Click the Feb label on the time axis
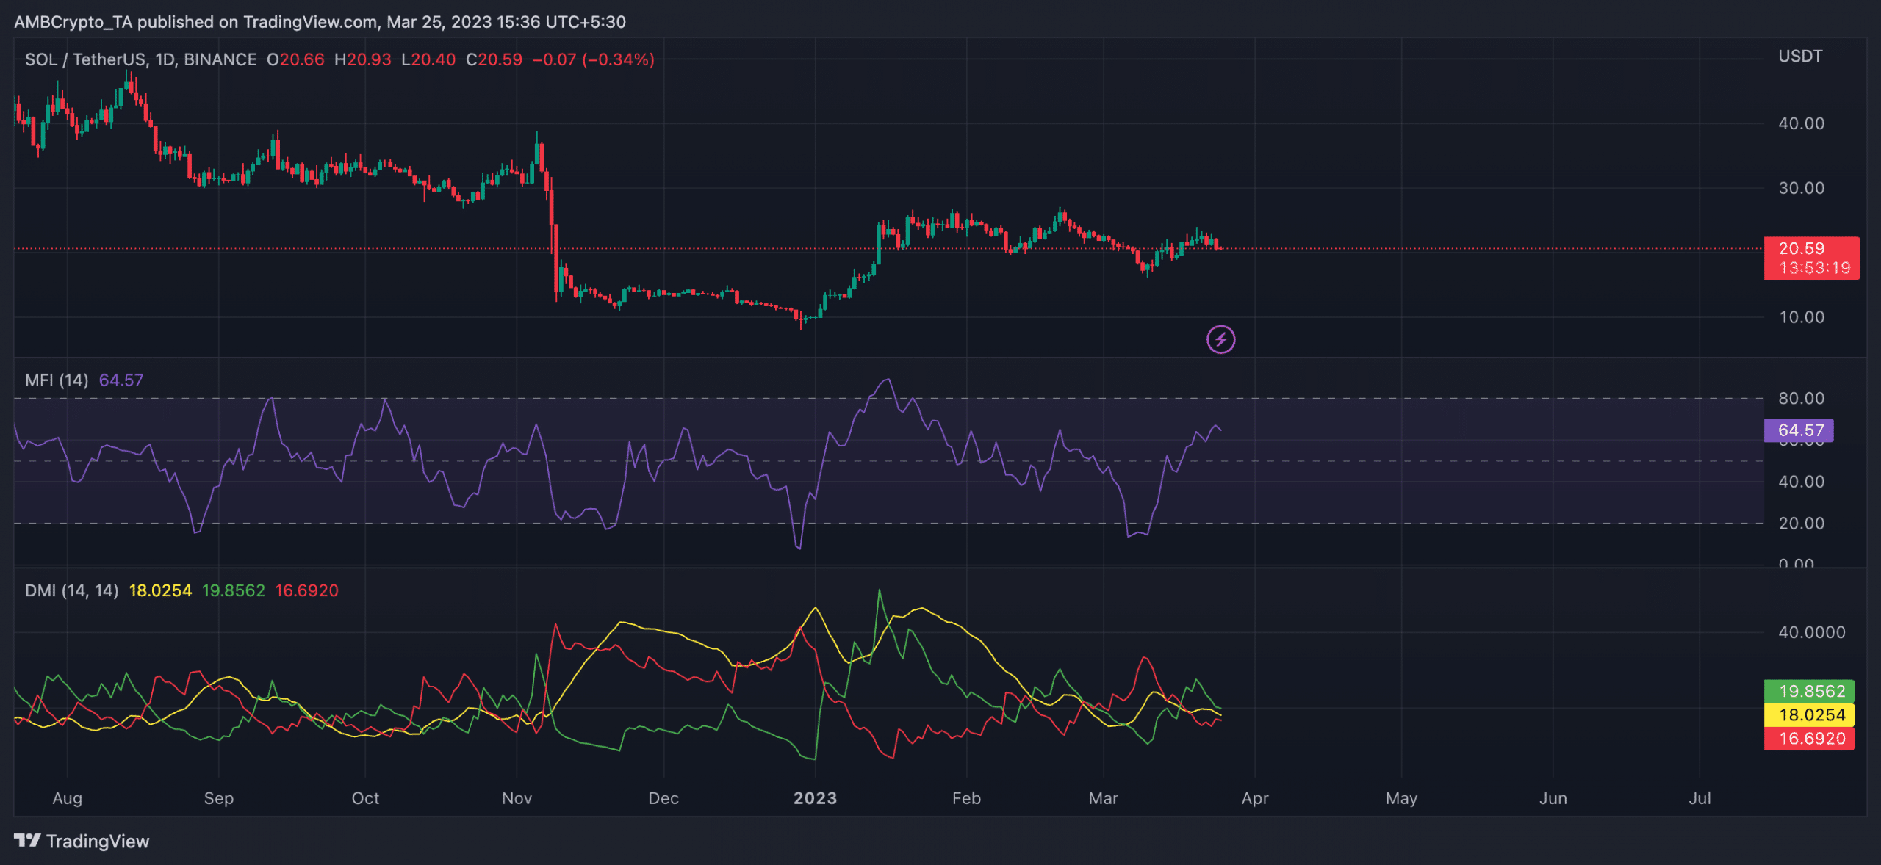This screenshot has width=1881, height=865. 966,798
